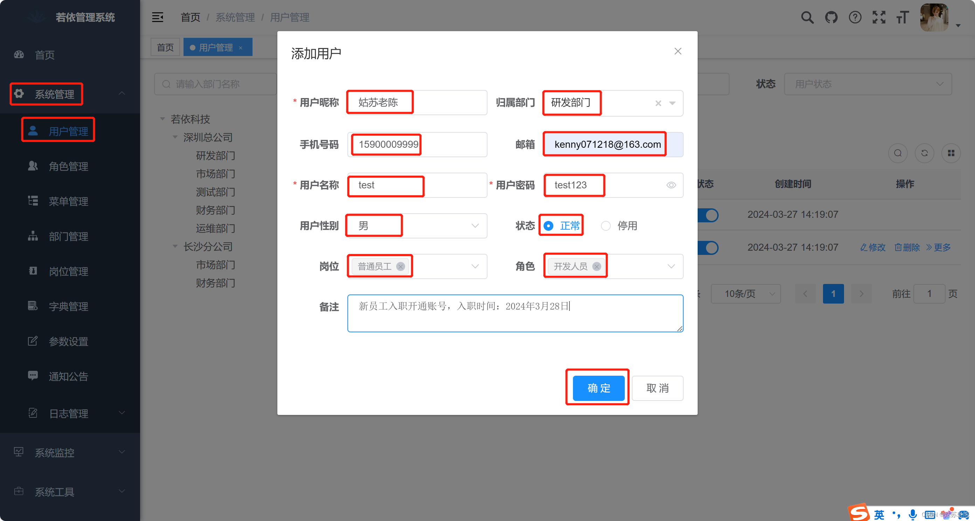Click the table refresh icon
The height and width of the screenshot is (521, 975).
924,153
